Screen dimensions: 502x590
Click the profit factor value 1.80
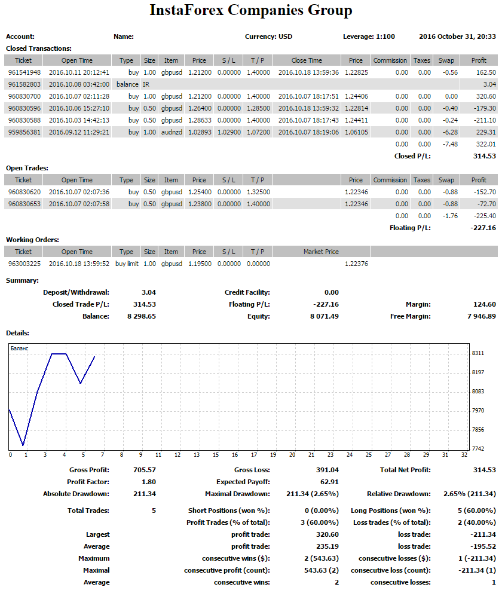tap(149, 482)
